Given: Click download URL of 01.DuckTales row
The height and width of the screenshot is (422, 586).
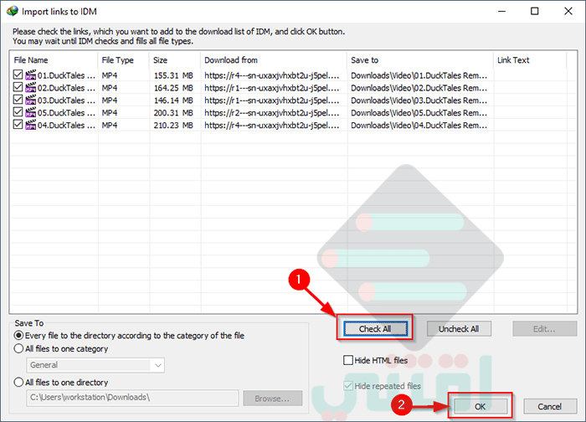Looking at the screenshot, I should (x=272, y=75).
